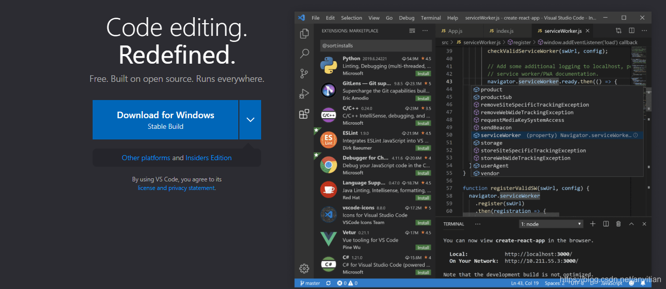666x289 pixels.
Task: Select the TERMINAL panel tab
Action: [x=453, y=224]
